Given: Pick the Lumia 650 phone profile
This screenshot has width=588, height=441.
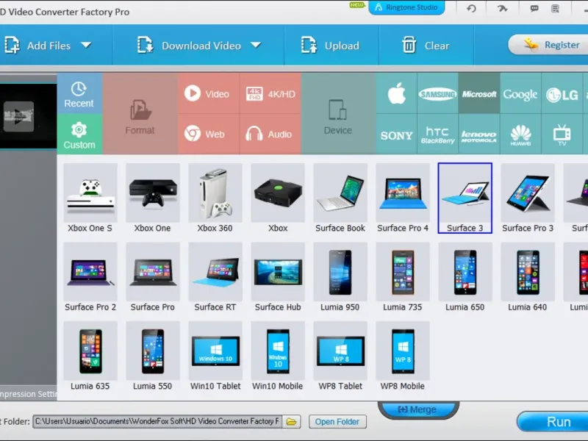Looking at the screenshot, I should point(465,277).
